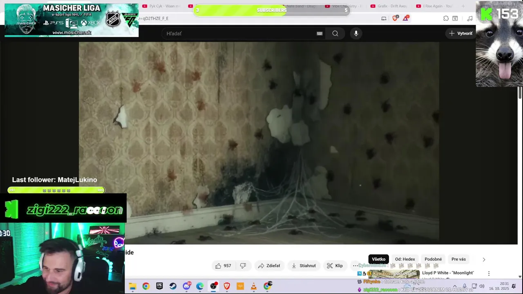Open Discord from taskbar
Viewport: 523px width, 294px height.
pos(186,286)
